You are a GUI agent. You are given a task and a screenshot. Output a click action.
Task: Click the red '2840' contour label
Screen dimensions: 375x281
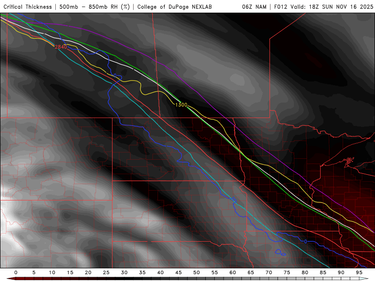(x=61, y=47)
